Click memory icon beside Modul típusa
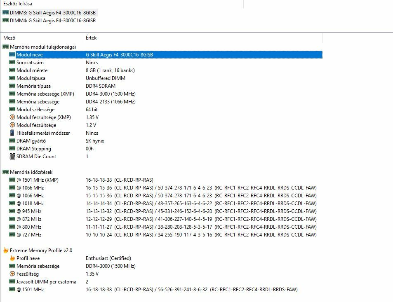The height and width of the screenshot is (302, 393). [x=12, y=78]
